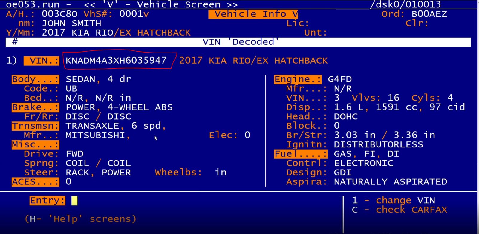
Task: Click the engine 'VIN...:' label
Action: tap(307, 98)
